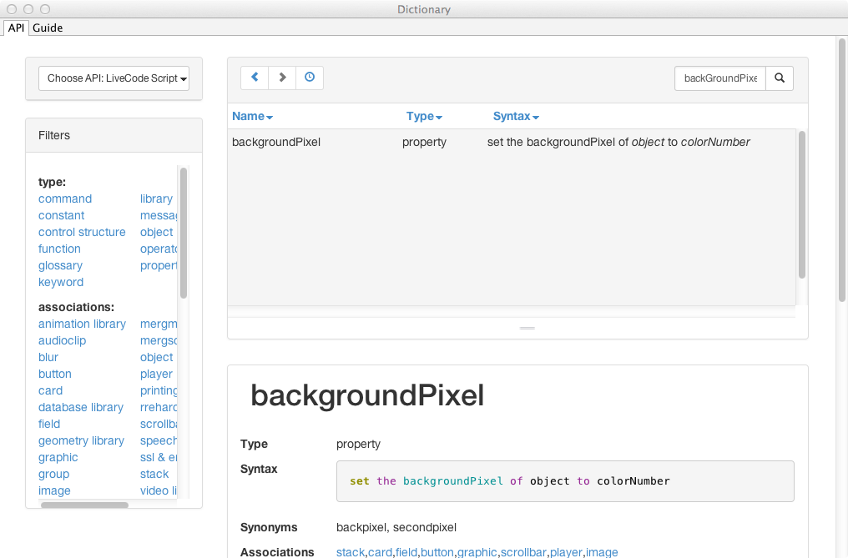Open the history clock icon
Image resolution: width=848 pixels, height=558 pixels.
tap(310, 78)
